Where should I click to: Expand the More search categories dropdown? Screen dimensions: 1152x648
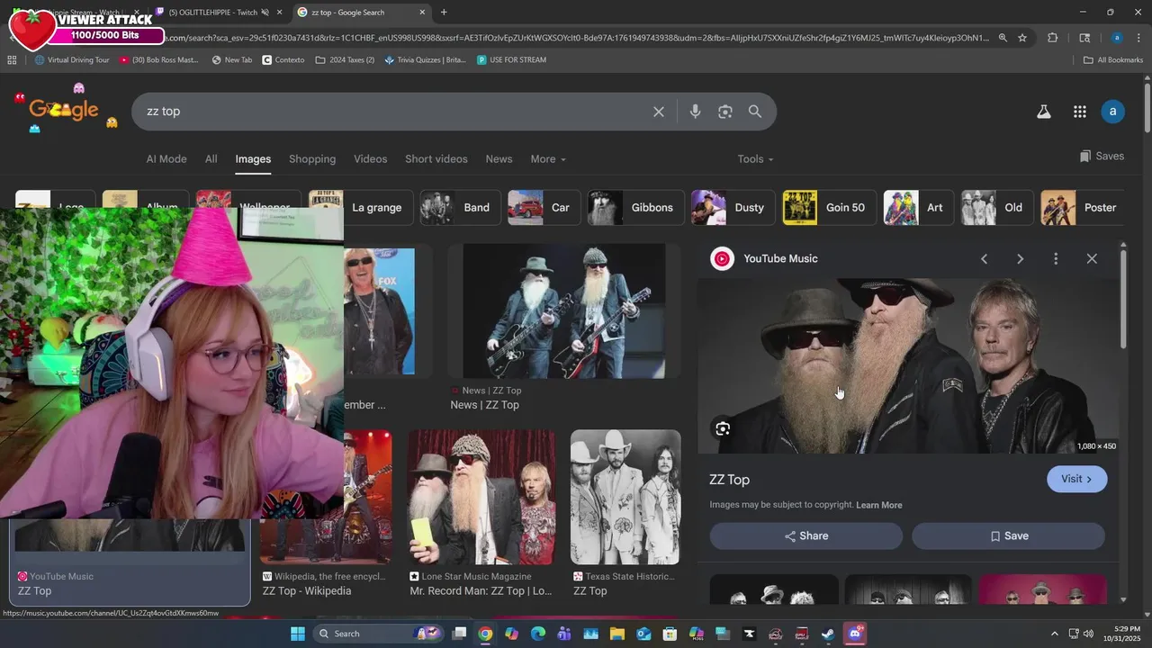pyautogui.click(x=548, y=159)
